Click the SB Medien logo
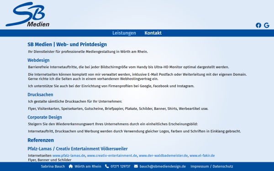Screen dimensions: 274x171 [27, 14]
